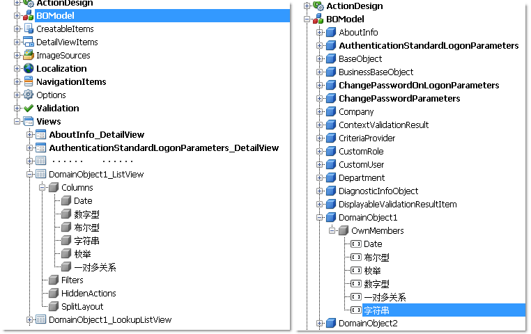The width and height of the screenshot is (531, 334).
Task: Select Date member under OwnMembers
Action: [373, 244]
